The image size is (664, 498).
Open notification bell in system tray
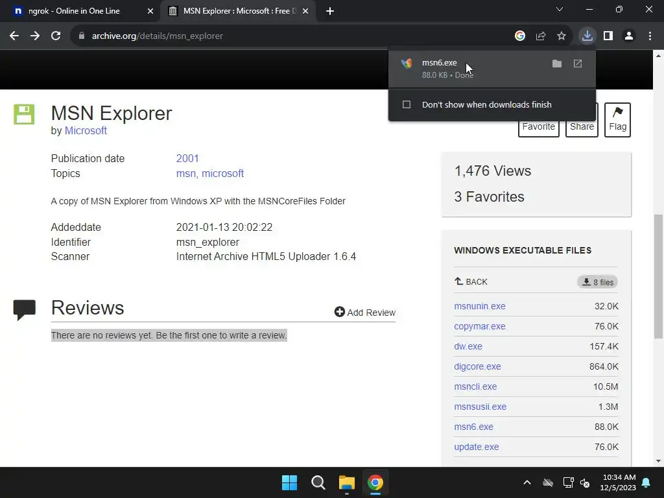pos(646,482)
